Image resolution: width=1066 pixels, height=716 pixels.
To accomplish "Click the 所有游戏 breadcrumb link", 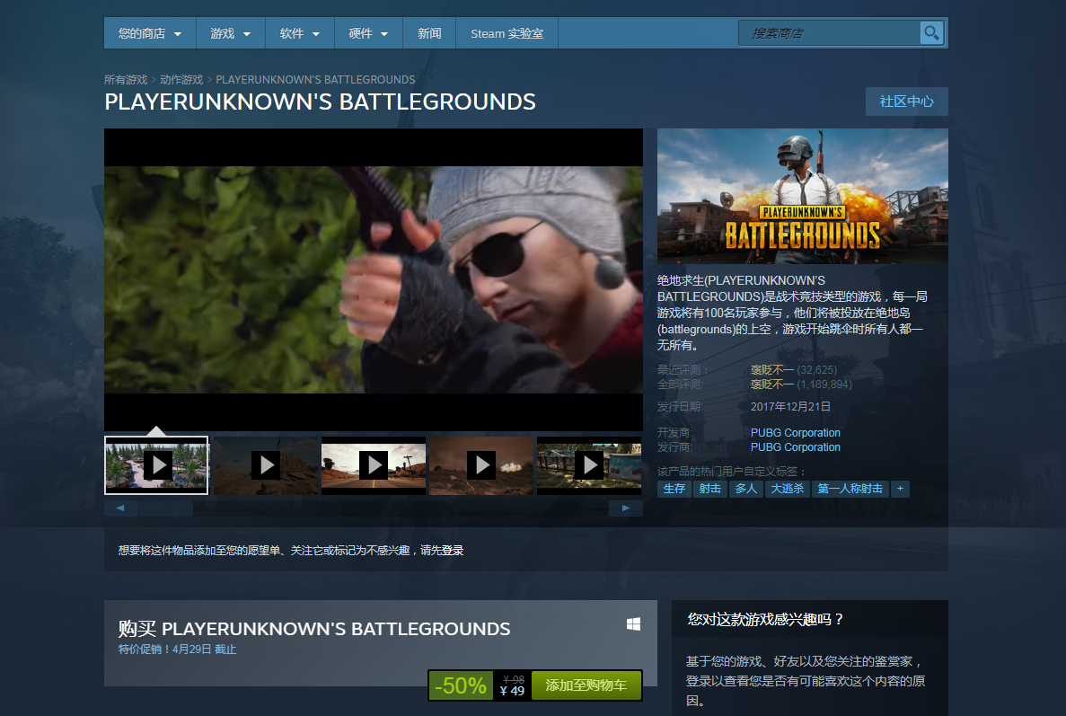I will coord(126,80).
